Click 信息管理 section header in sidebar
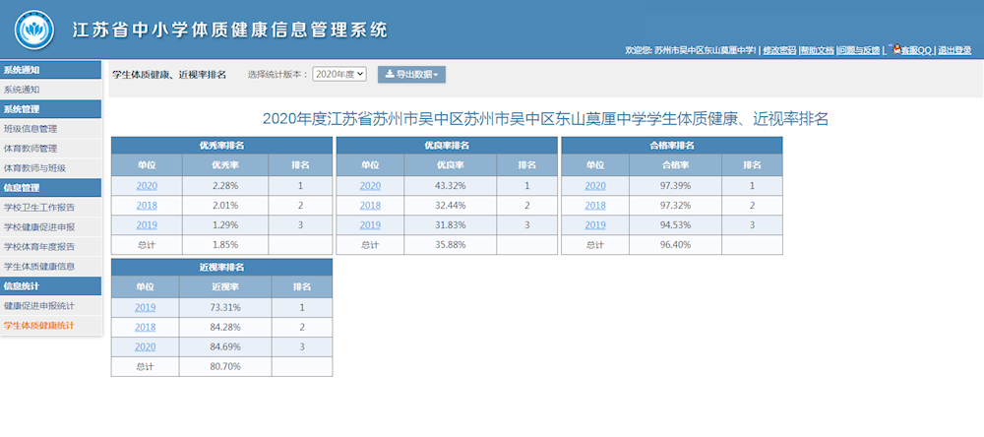The height and width of the screenshot is (437, 984). click(x=50, y=188)
